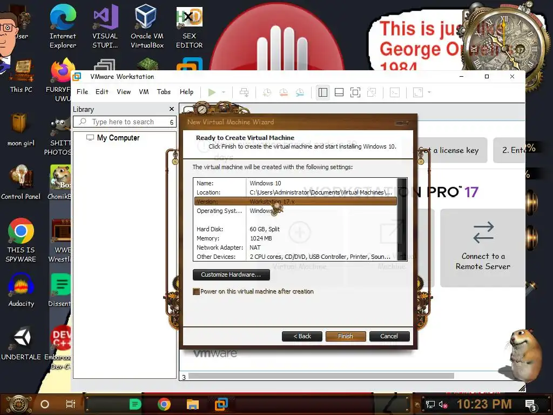Viewport: 553px width, 415px height.
Task: Open Audacity desktop icon
Action: click(x=21, y=290)
